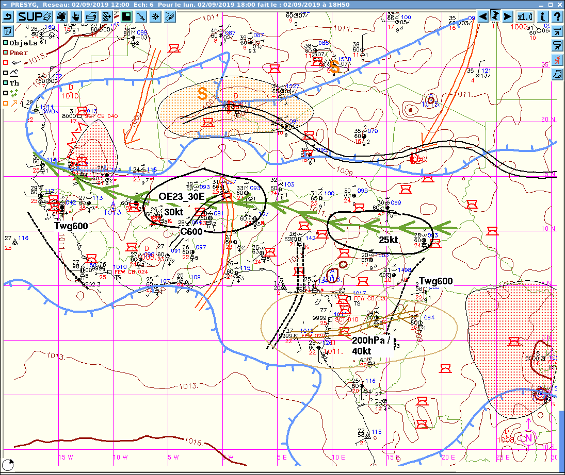Toggle the green crosses layer checkbox
This screenshot has width=565, height=475.
point(5,93)
